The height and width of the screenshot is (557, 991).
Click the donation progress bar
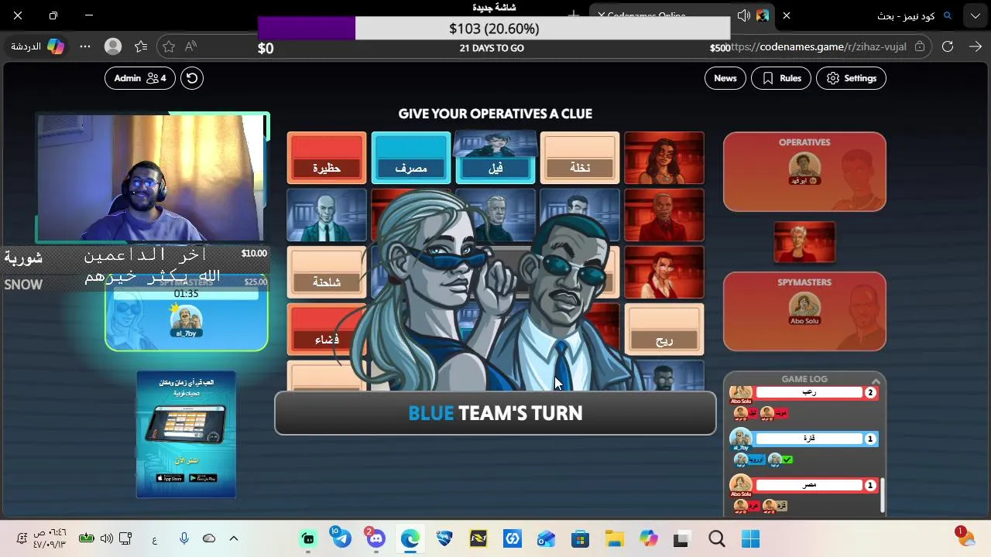494,29
